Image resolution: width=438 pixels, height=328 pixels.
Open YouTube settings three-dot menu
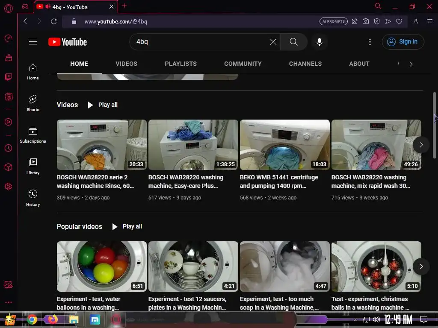(x=370, y=42)
